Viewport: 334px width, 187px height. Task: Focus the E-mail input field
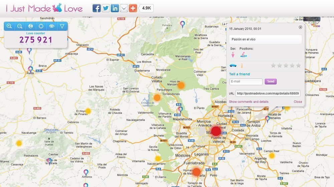point(246,82)
